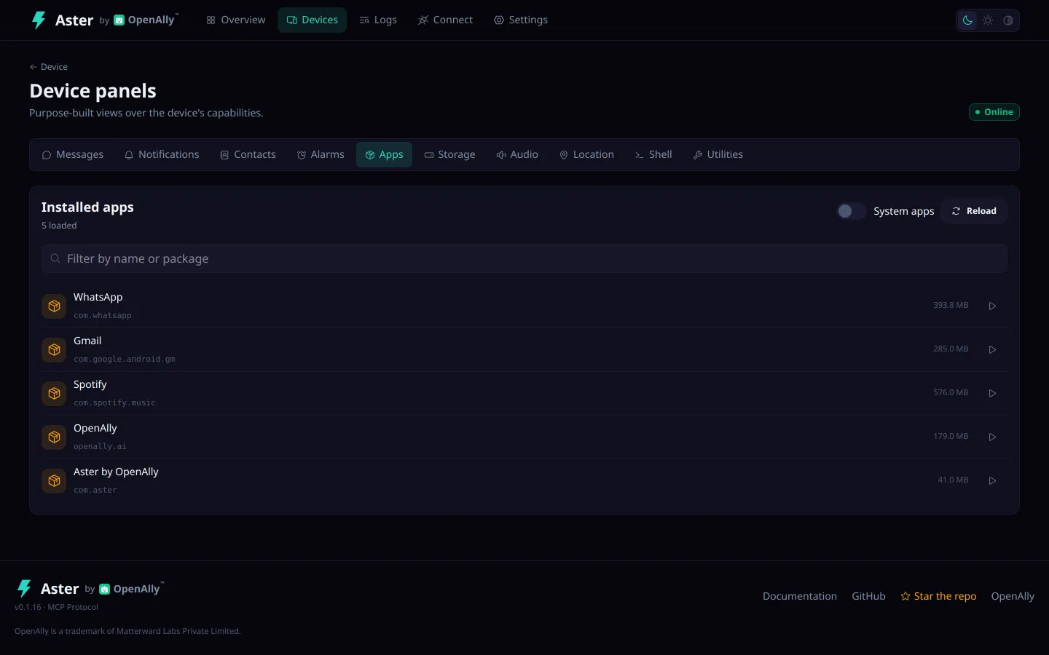
Task: Switch to the Messages tab
Action: click(73, 154)
